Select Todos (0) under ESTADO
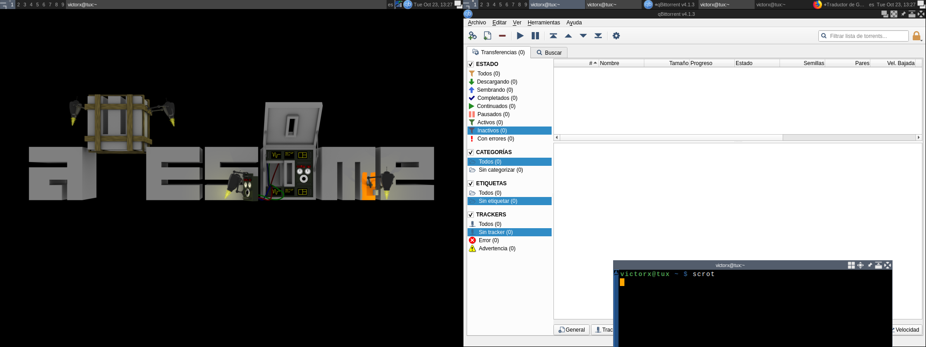Image resolution: width=926 pixels, height=347 pixels. [510, 74]
